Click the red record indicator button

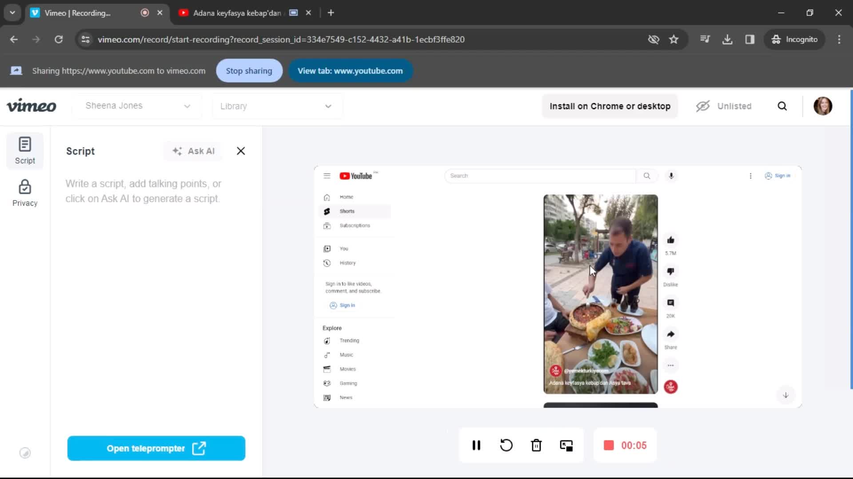609,445
